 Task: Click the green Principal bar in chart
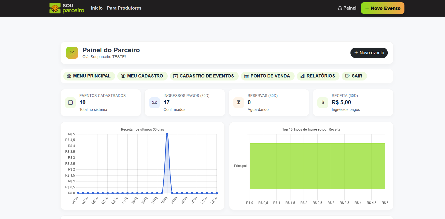(x=317, y=166)
